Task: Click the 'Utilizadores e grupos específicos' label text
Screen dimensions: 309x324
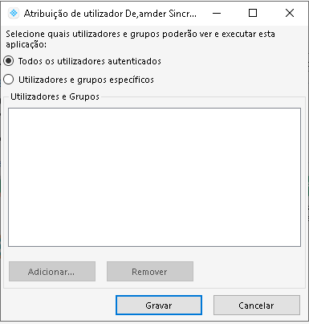Action: [x=86, y=80]
